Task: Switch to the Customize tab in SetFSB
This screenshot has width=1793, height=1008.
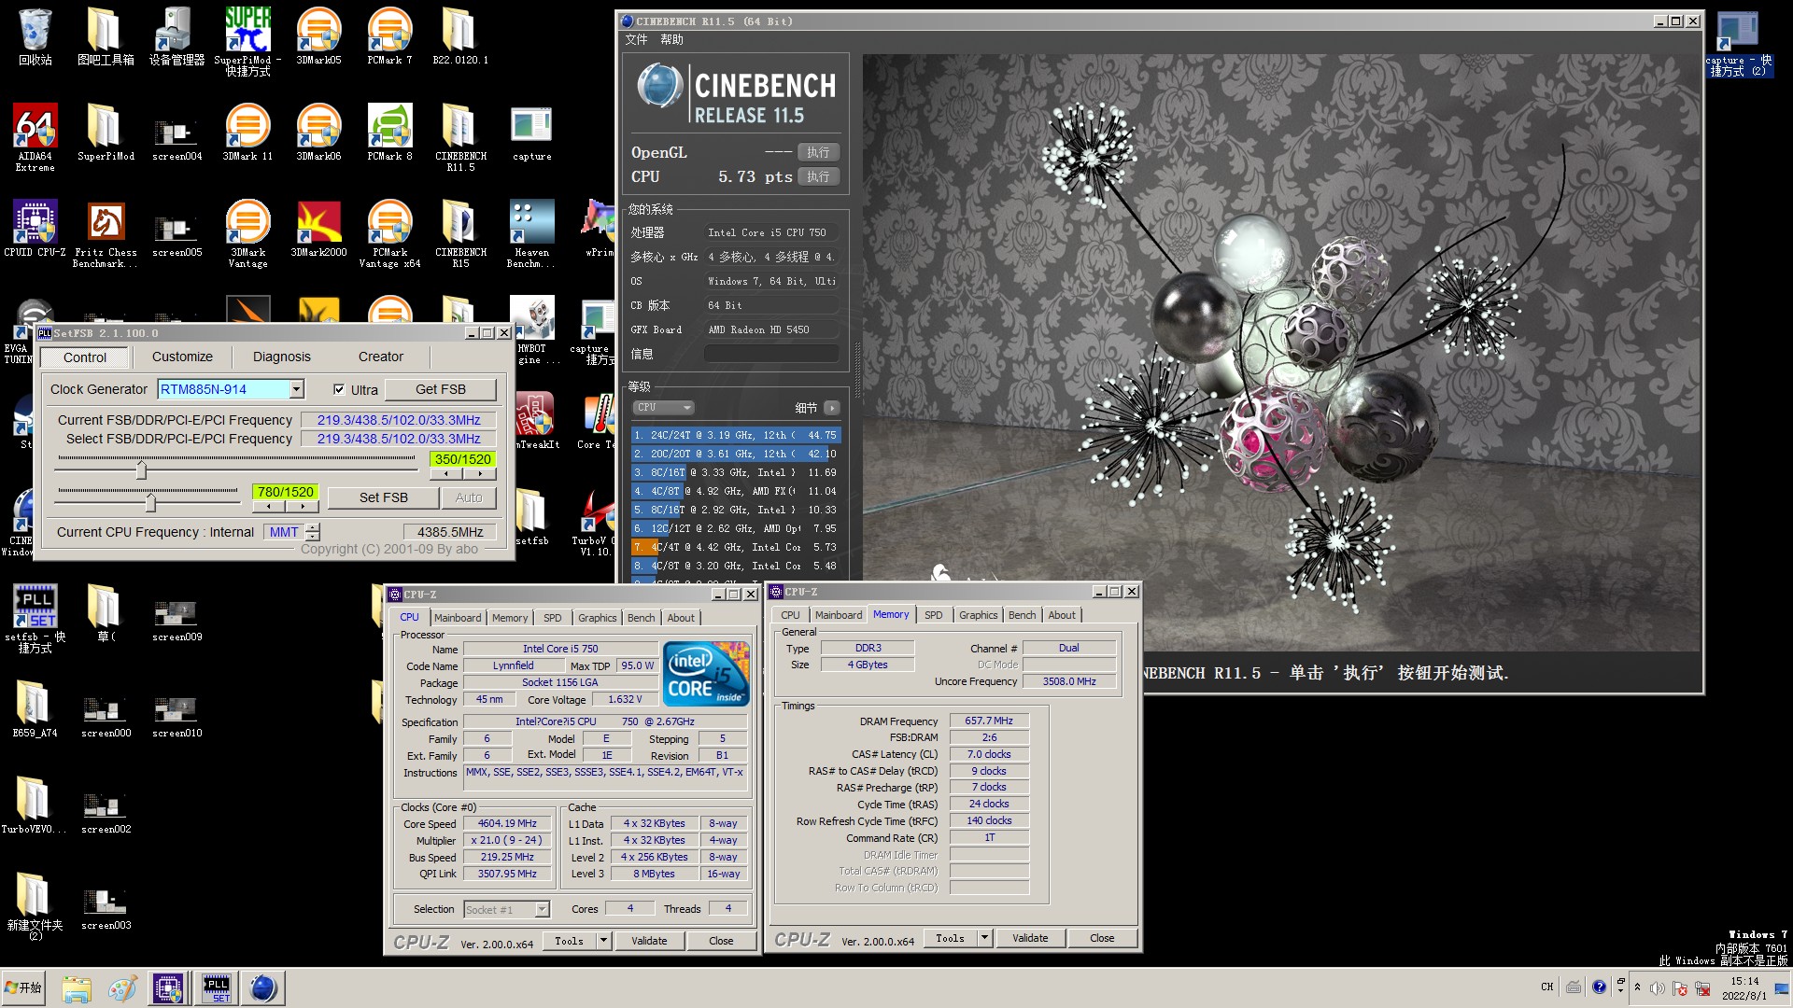Action: [182, 357]
